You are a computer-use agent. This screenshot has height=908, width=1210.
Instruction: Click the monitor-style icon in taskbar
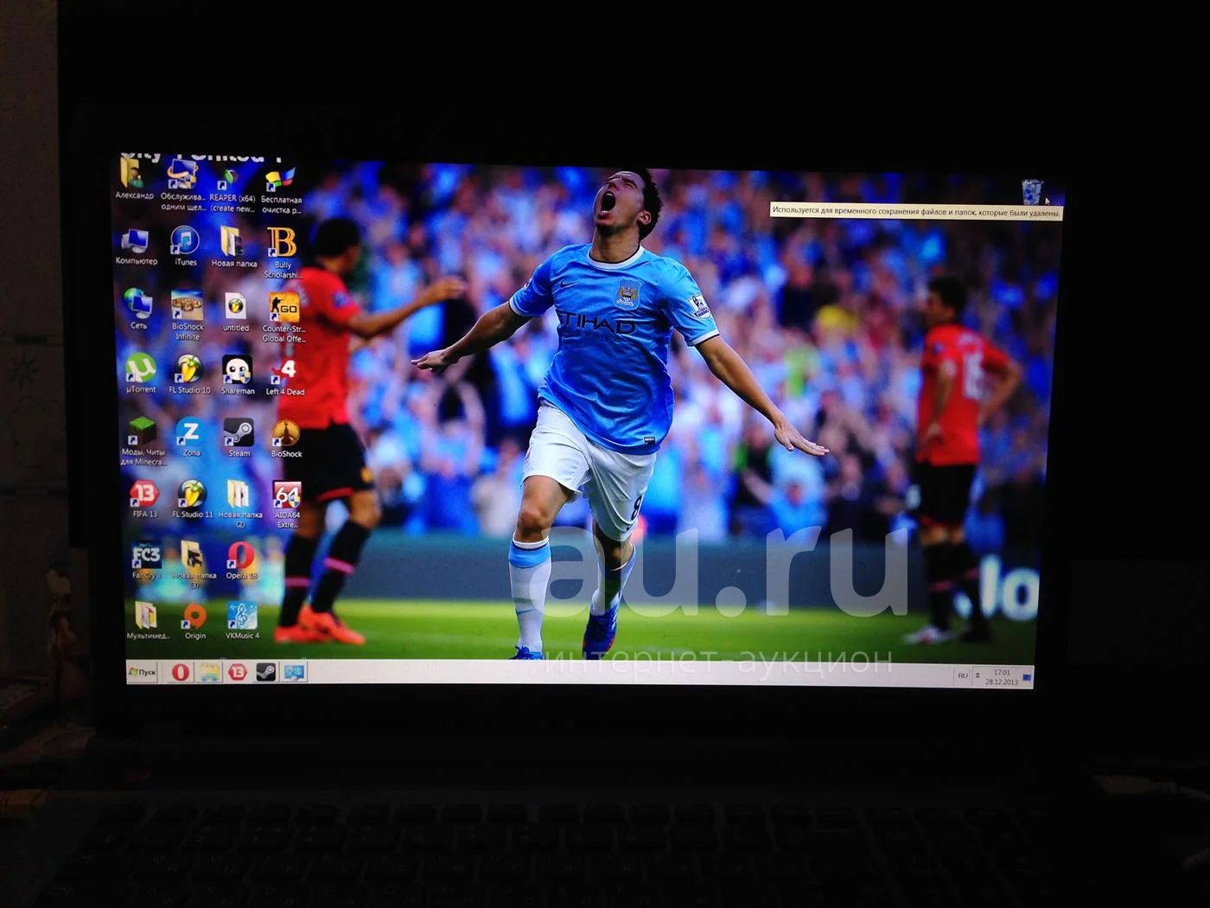click(x=294, y=672)
